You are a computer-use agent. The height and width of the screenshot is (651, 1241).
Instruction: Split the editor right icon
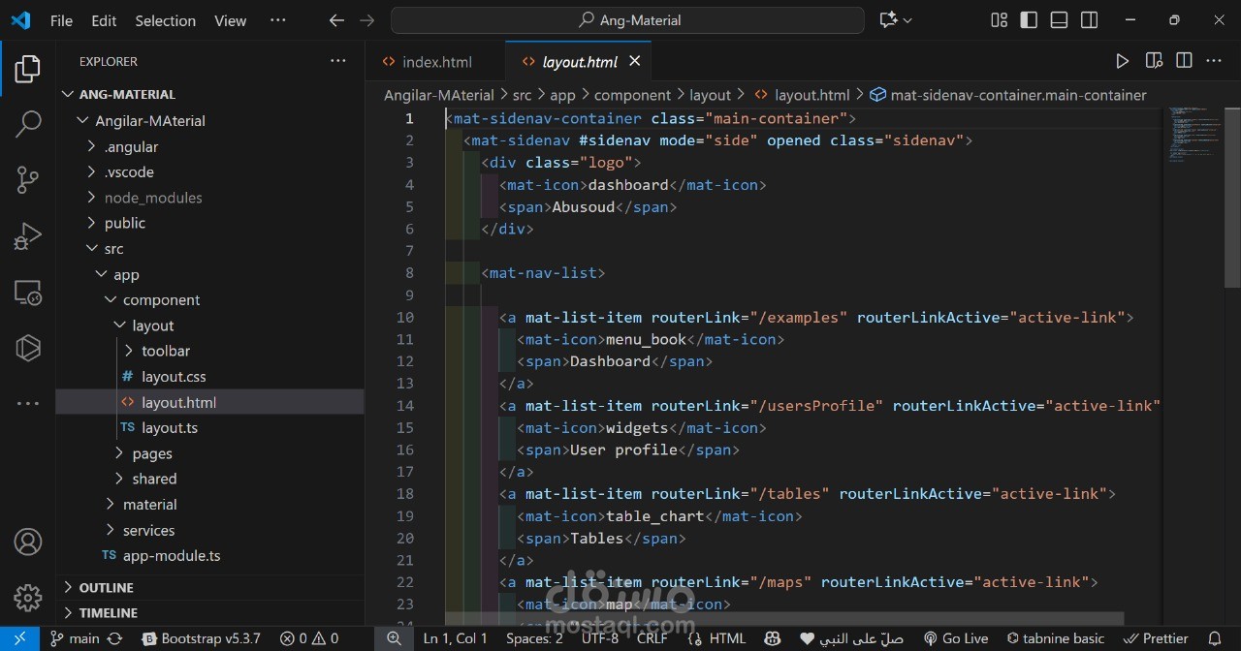(1184, 61)
